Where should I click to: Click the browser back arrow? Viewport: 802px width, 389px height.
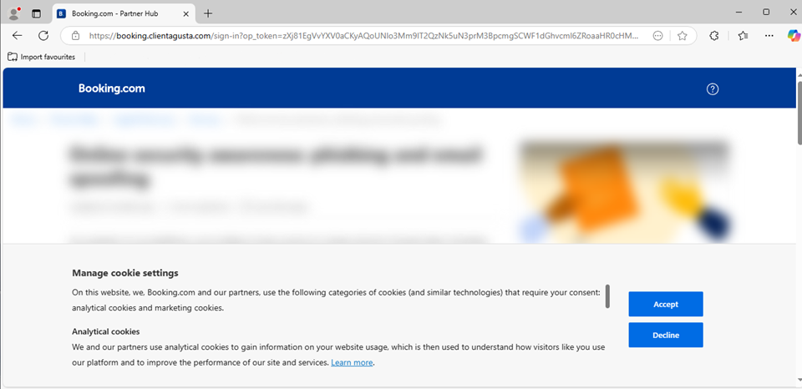click(18, 35)
